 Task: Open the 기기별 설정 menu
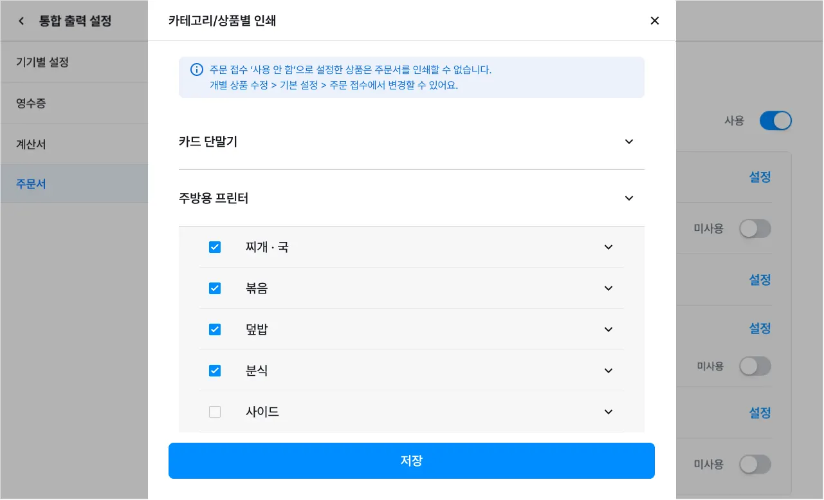point(42,62)
